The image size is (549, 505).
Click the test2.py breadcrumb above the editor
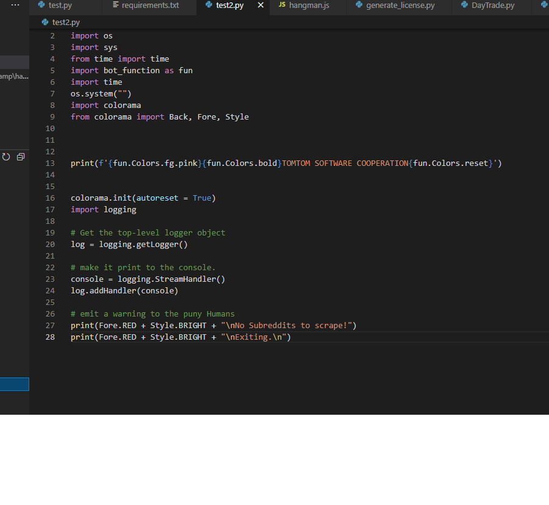coord(65,23)
